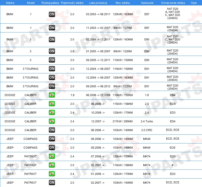Click the Oznaczenie silnika column header
Image resolution: width=202 pixels, height=187 pixels.
coord(173,3)
